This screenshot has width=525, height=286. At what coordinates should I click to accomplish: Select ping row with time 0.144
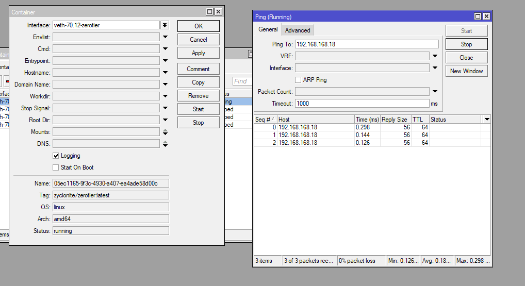tap(372, 135)
